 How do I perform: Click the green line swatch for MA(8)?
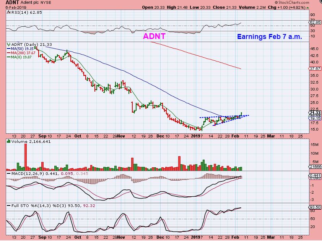pos(9,57)
